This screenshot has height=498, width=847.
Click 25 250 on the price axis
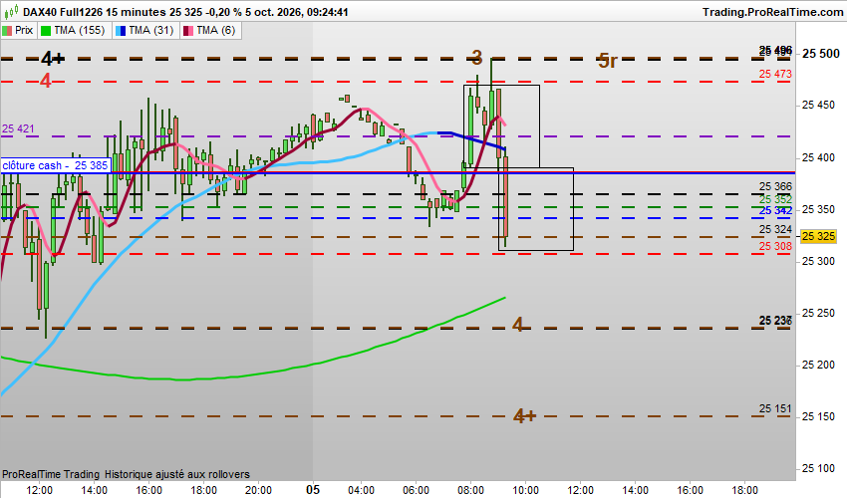coord(818,314)
